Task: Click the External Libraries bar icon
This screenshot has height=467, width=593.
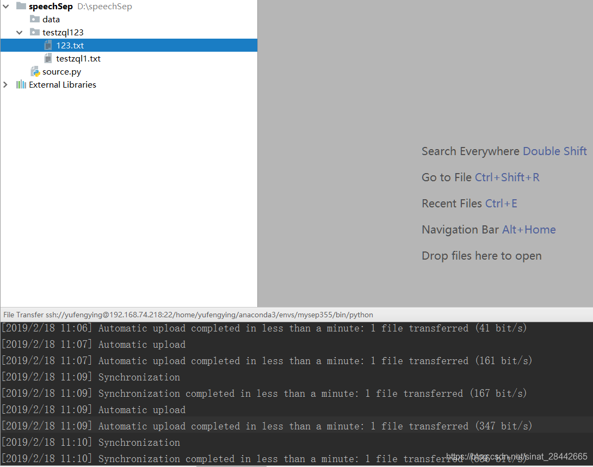Action: (21, 84)
